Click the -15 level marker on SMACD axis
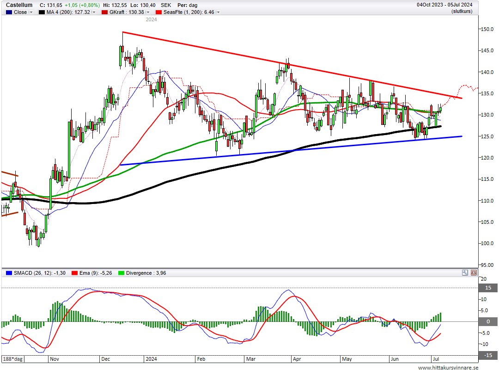 (488, 355)
